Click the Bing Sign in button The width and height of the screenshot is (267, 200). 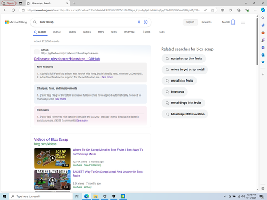[190, 22]
